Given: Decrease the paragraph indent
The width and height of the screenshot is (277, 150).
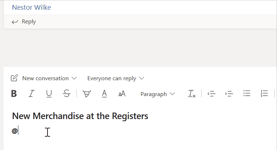Looking at the screenshot, I should (x=212, y=94).
